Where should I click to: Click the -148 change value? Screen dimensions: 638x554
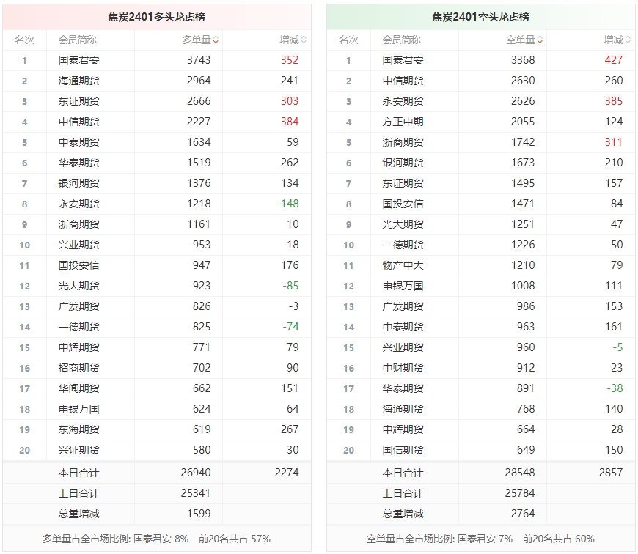[287, 204]
